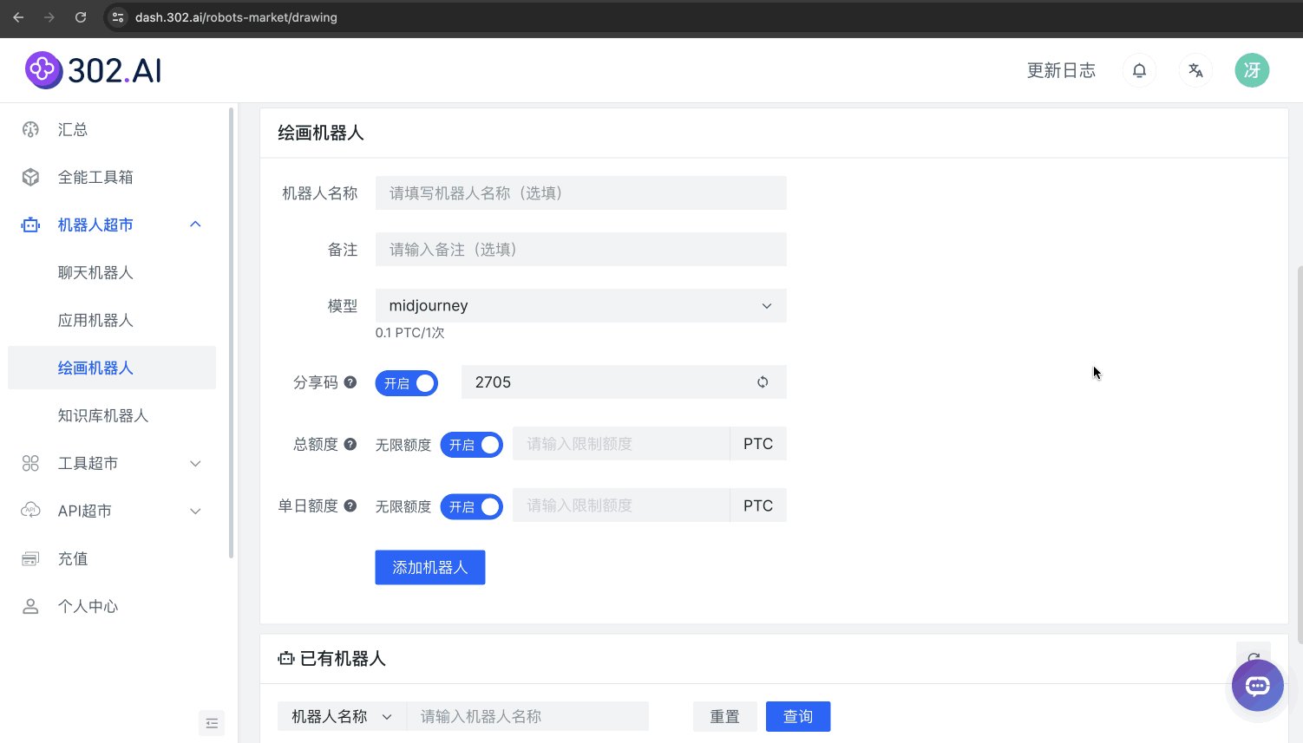Open the green user avatar menu
This screenshot has width=1303, height=743.
pos(1252,70)
